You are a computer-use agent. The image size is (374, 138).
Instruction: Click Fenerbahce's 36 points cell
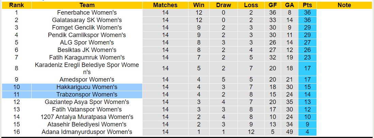click(x=307, y=13)
